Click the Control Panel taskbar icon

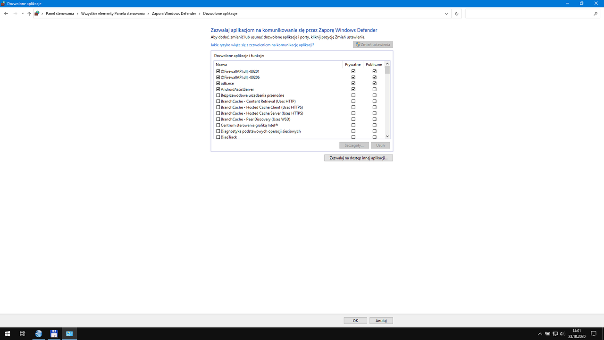click(69, 333)
